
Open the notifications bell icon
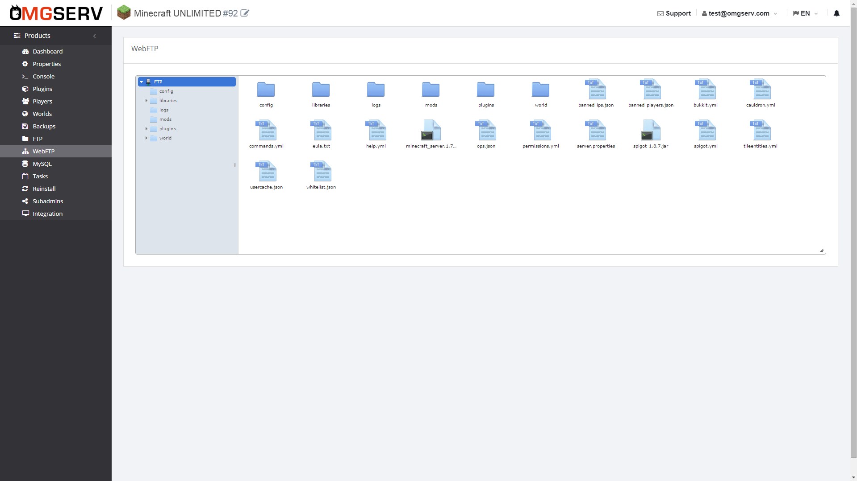[836, 13]
